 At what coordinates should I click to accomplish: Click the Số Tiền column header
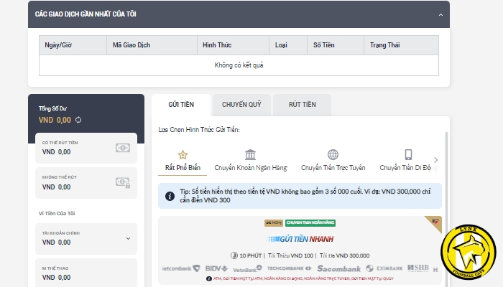pos(336,45)
